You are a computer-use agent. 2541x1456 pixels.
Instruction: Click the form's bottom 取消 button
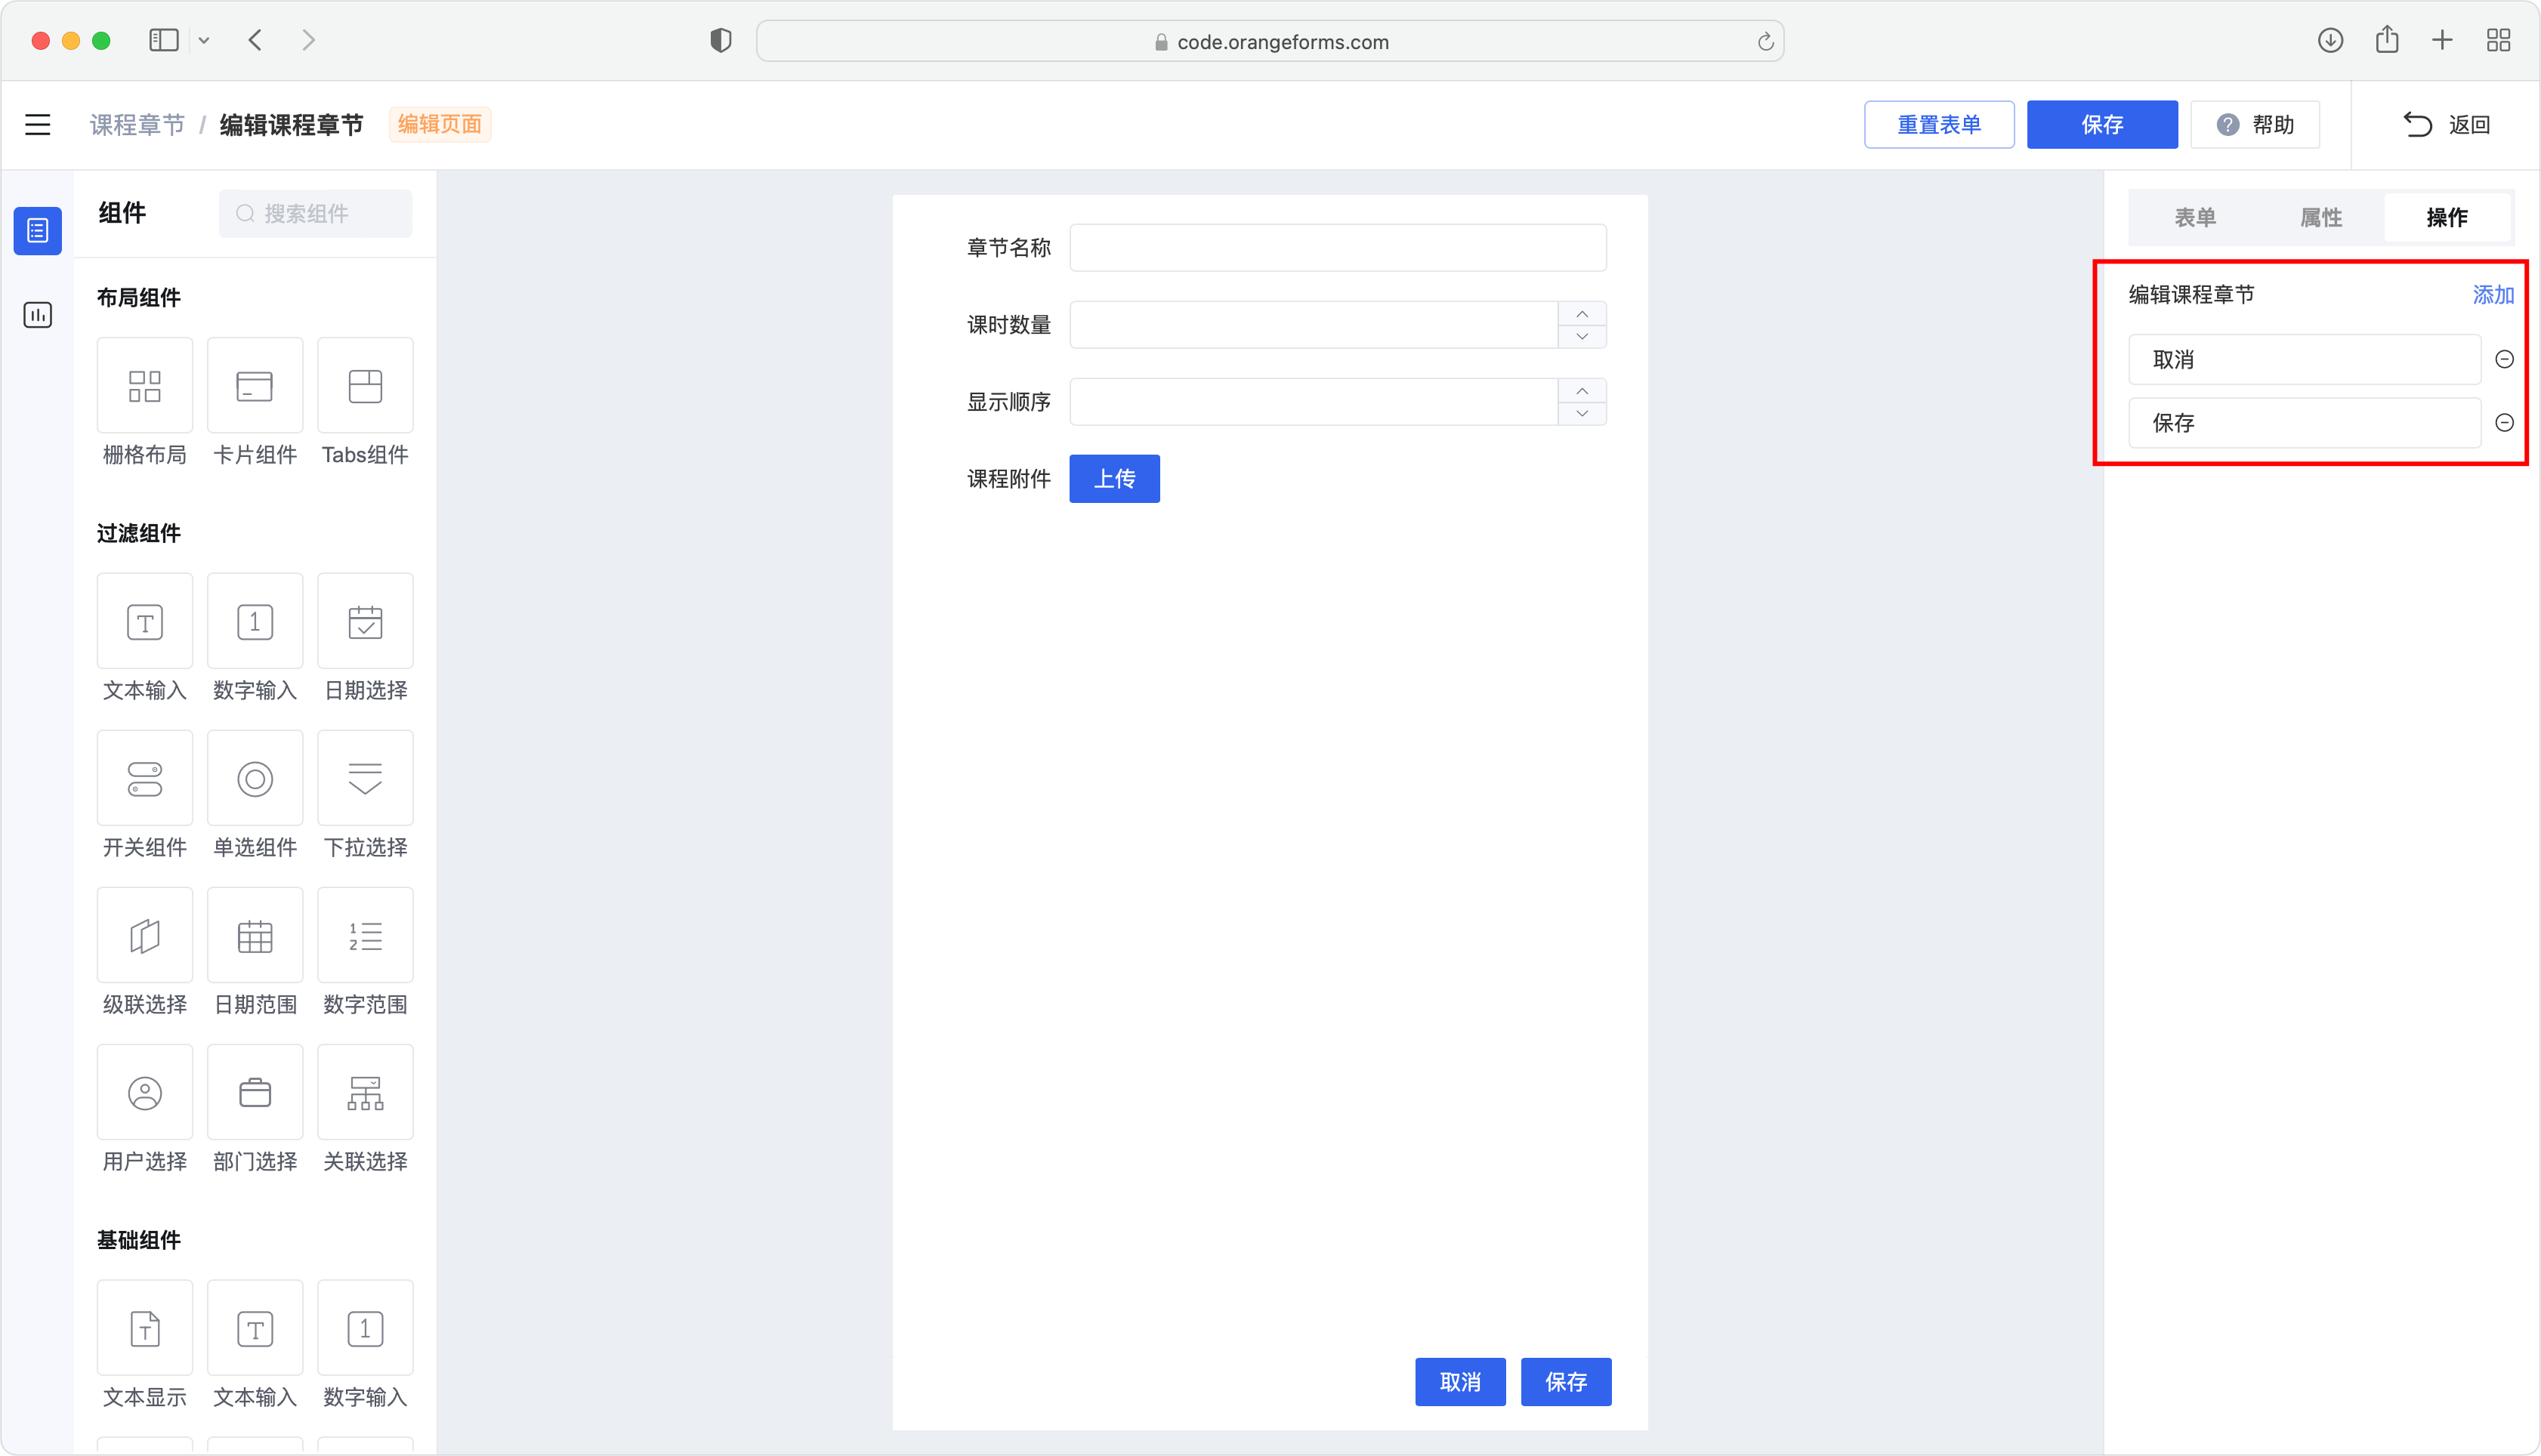1460,1382
